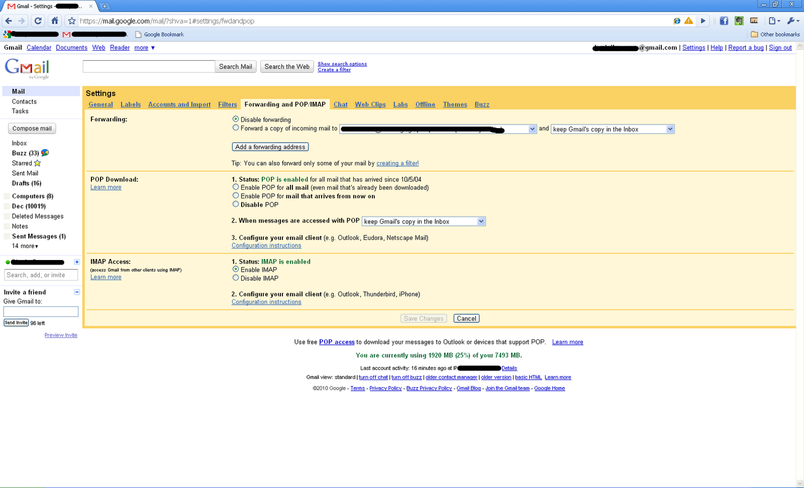Image resolution: width=804 pixels, height=488 pixels.
Task: Click the Search Mail button
Action: coord(236,66)
